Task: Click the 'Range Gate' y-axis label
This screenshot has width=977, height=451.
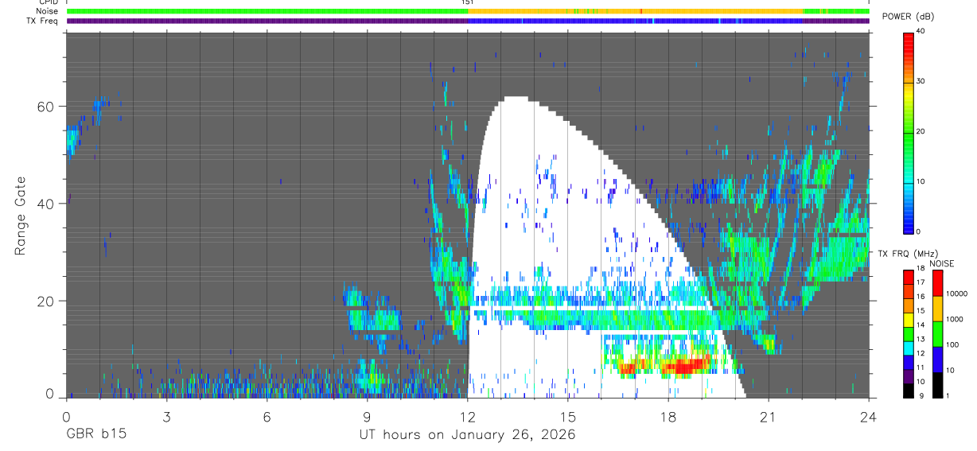Action: pyautogui.click(x=21, y=216)
